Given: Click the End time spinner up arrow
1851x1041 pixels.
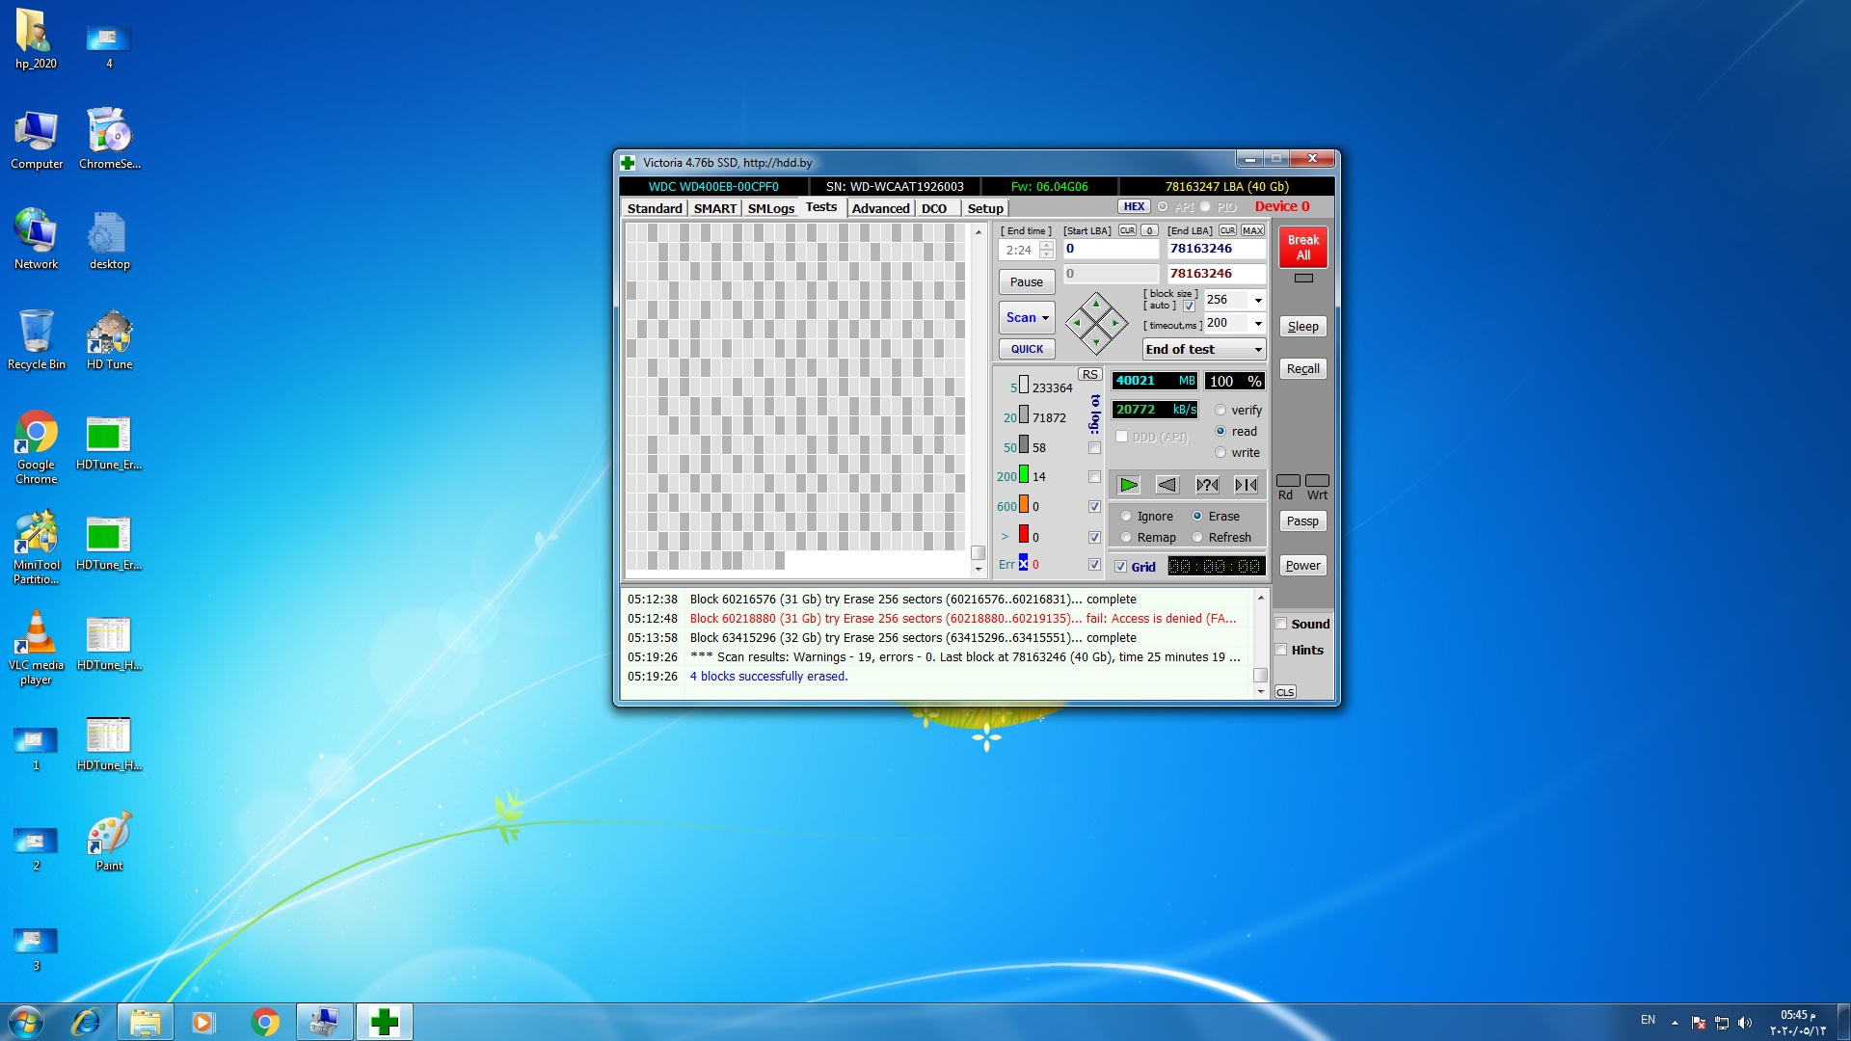Looking at the screenshot, I should tap(1046, 245).
